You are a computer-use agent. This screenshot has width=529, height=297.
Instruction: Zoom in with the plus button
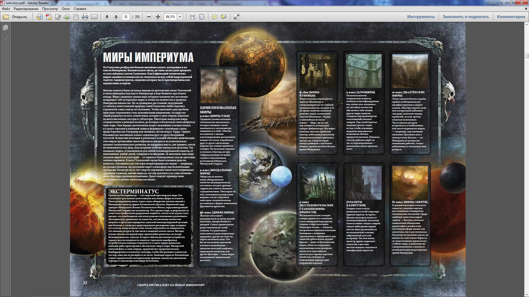click(158, 17)
